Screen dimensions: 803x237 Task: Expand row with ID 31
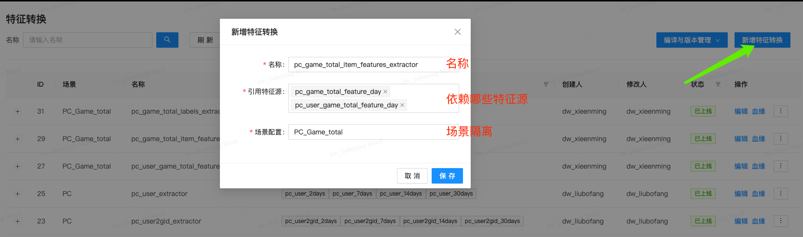pos(17,111)
